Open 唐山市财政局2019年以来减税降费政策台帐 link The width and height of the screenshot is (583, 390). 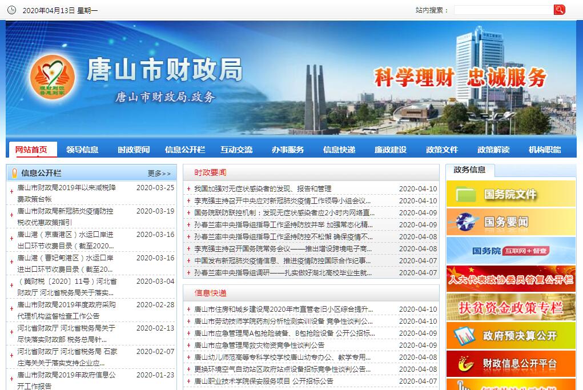(67, 193)
